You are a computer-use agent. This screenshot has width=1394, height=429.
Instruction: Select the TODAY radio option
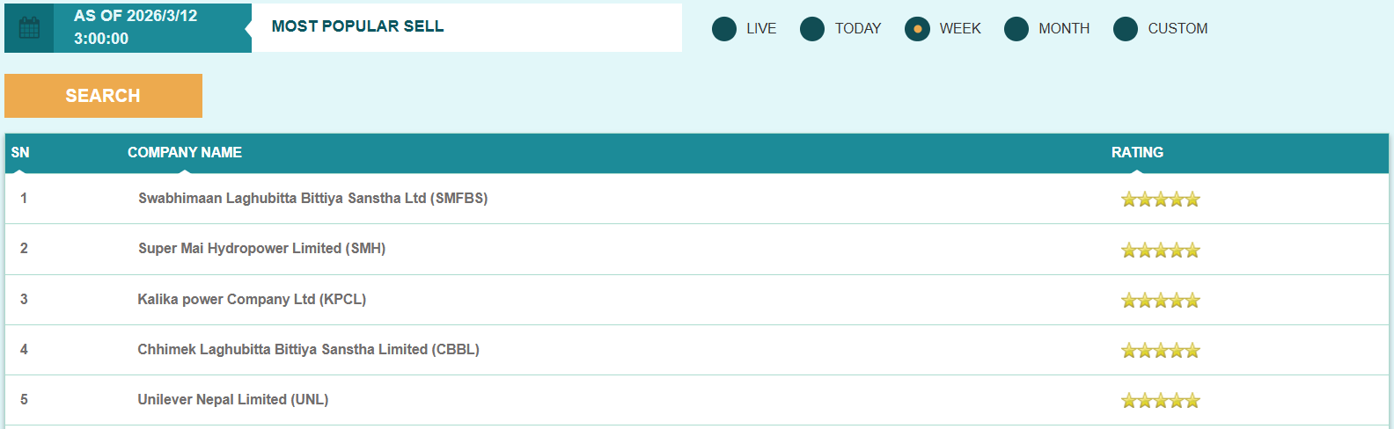812,29
